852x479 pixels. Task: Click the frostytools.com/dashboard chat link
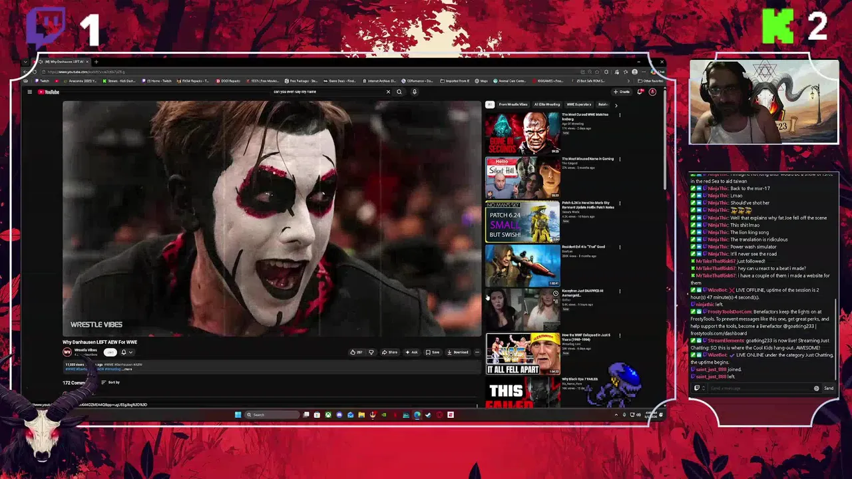719,333
